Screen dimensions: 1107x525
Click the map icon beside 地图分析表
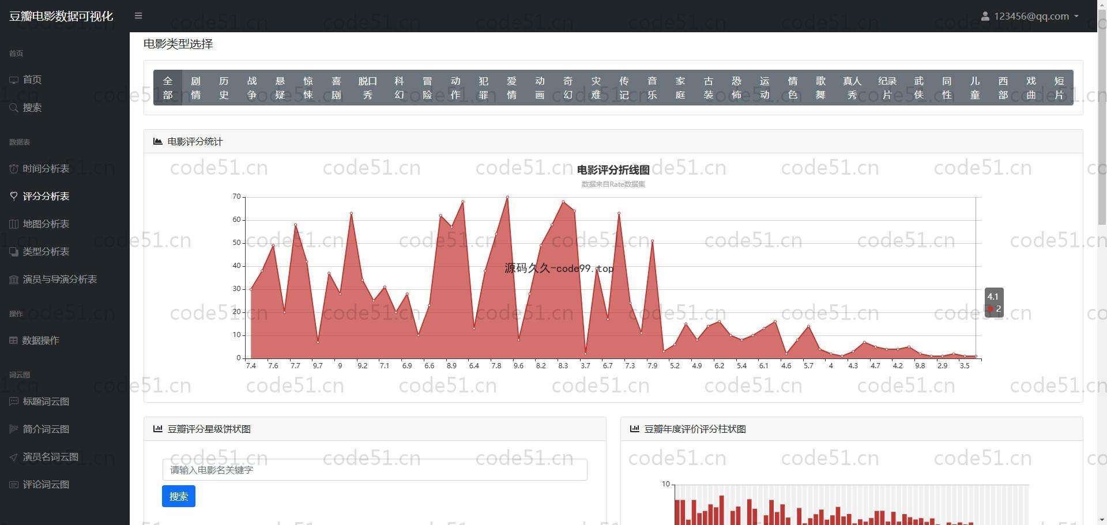click(14, 224)
